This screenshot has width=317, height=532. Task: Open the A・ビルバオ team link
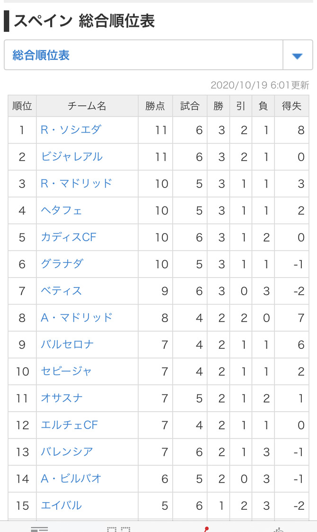pos(71,478)
